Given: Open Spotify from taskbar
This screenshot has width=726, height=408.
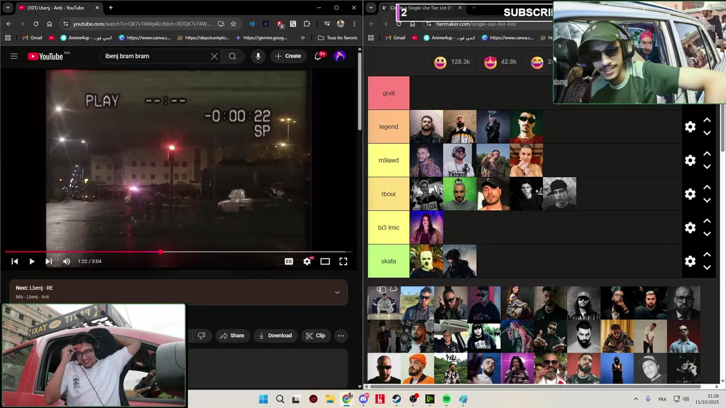Looking at the screenshot, I should tap(446, 399).
